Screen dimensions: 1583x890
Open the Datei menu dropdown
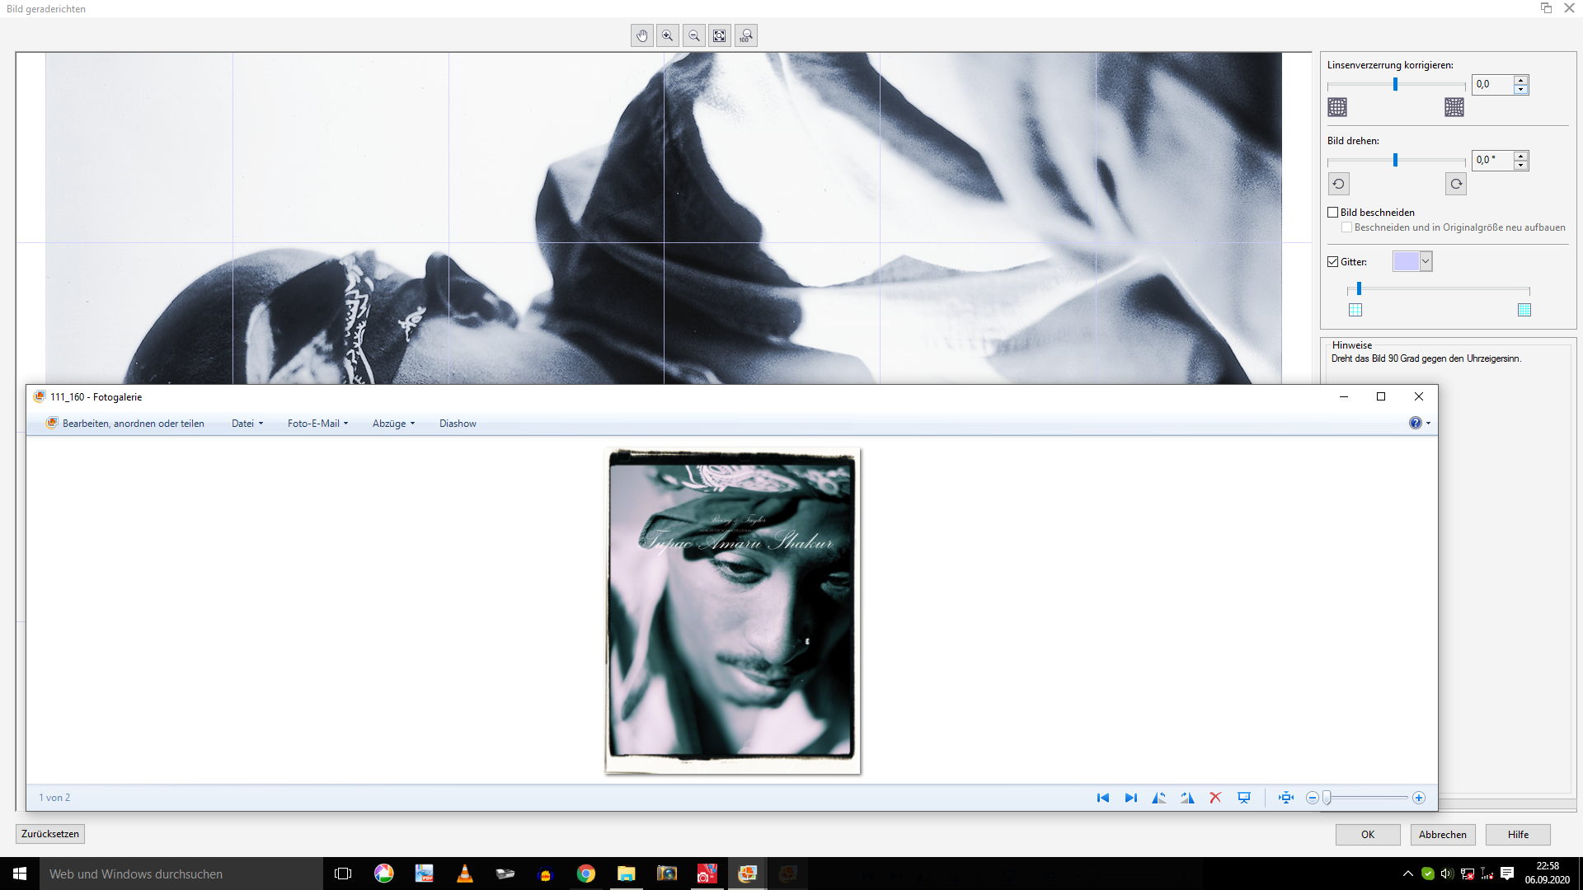click(x=247, y=424)
